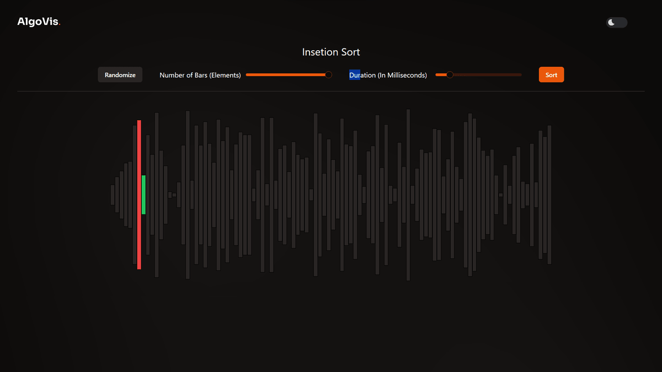This screenshot has height=372, width=662.
Task: Click the Number of Bars slider handle
Action: [x=329, y=75]
